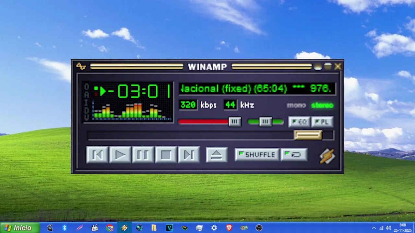
Task: Click the spectrum analyzer visualization
Action: [132, 111]
